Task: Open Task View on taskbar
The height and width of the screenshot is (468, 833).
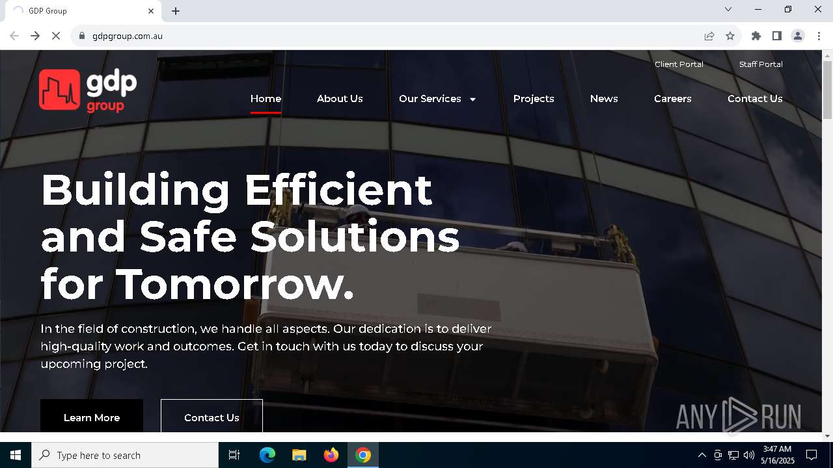Action: click(234, 455)
